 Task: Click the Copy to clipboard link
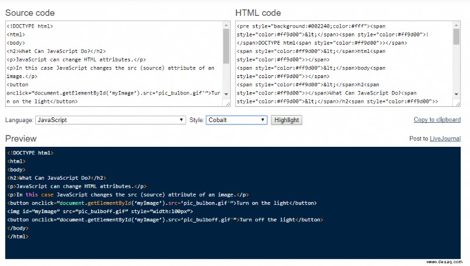point(437,120)
